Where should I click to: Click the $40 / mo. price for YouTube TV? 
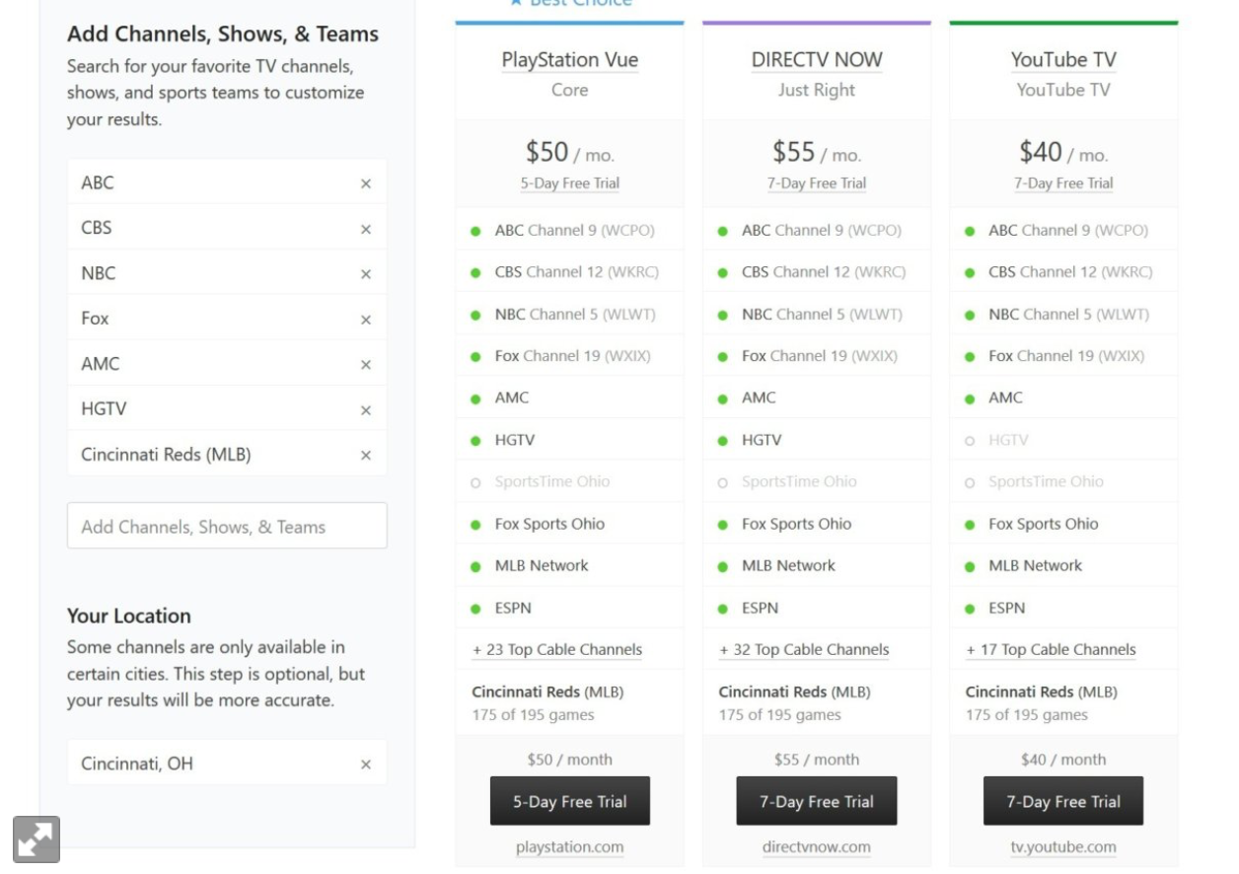tap(1063, 153)
